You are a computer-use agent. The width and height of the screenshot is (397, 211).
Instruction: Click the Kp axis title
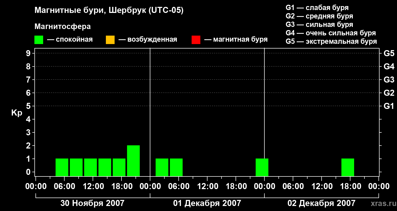click(x=17, y=113)
